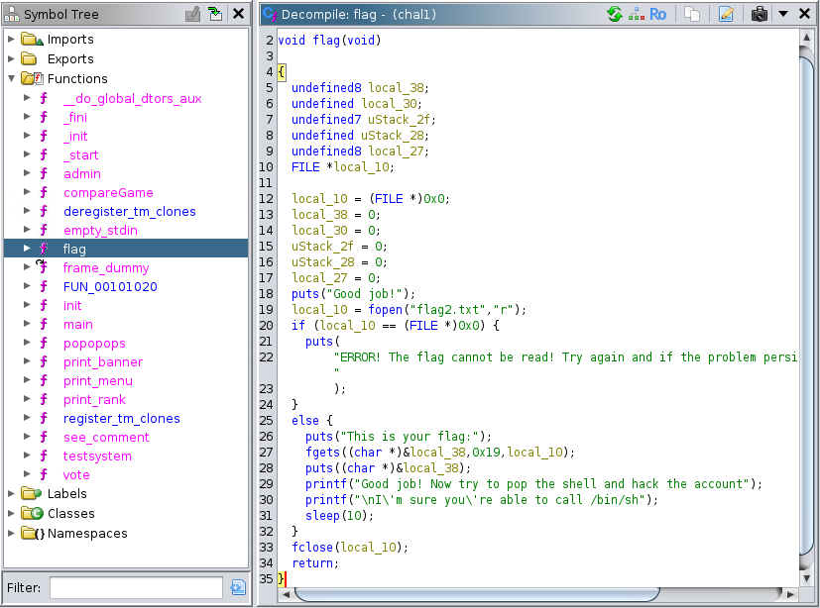This screenshot has width=820, height=608.
Task: Expand the main function node
Action: [27, 324]
